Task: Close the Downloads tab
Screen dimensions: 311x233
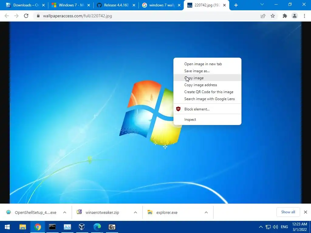Action: (x=43, y=5)
